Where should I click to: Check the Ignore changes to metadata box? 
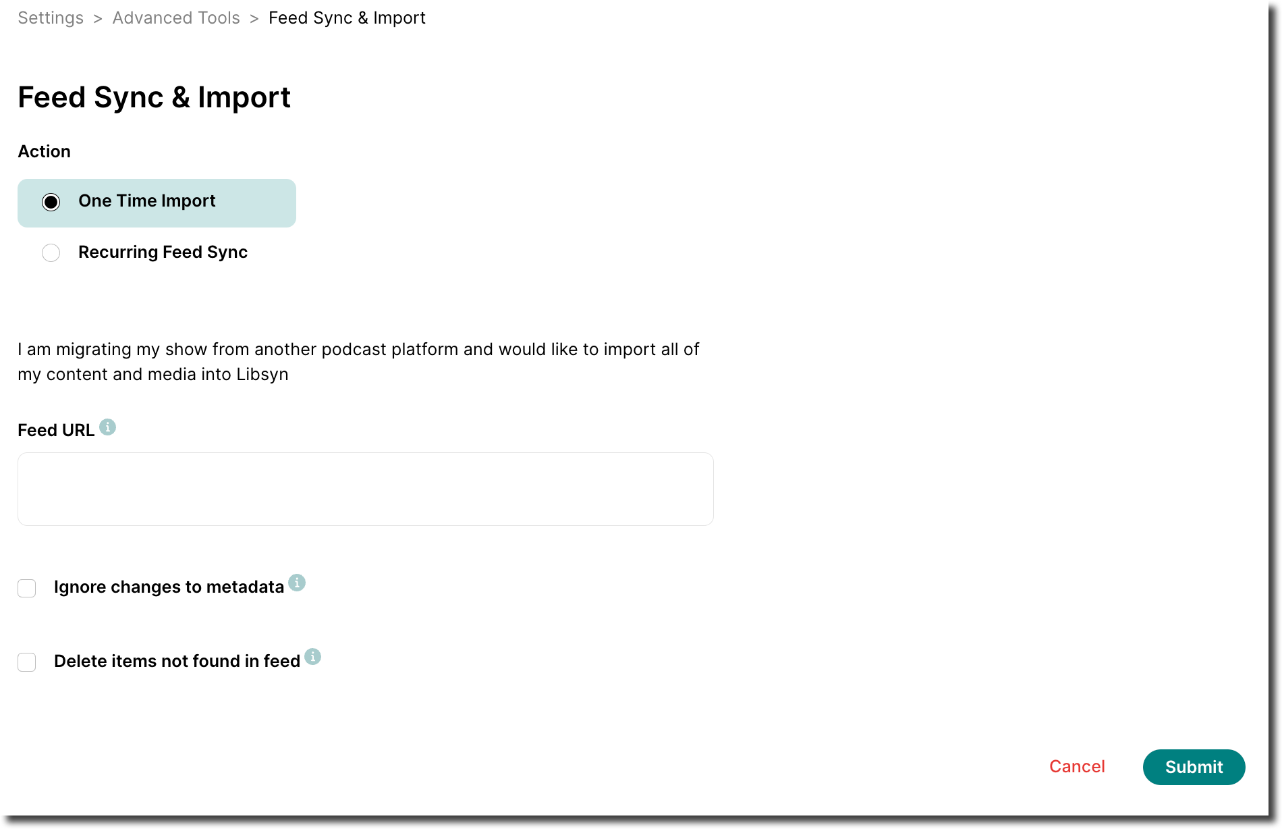click(26, 588)
